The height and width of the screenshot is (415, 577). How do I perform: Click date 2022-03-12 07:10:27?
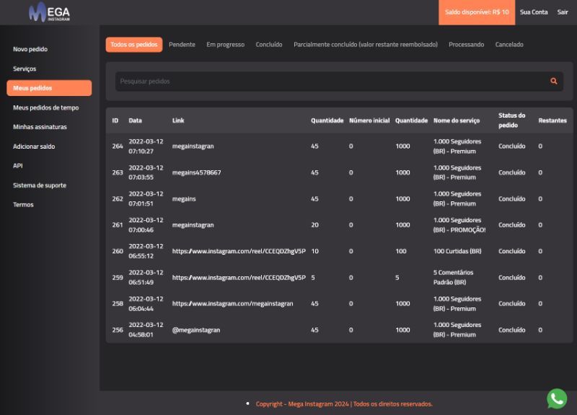[x=146, y=147]
